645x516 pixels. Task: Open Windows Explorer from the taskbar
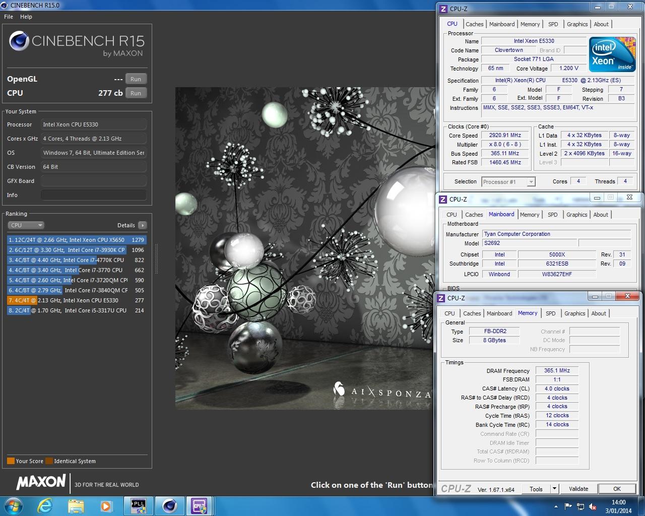pyautogui.click(x=76, y=506)
